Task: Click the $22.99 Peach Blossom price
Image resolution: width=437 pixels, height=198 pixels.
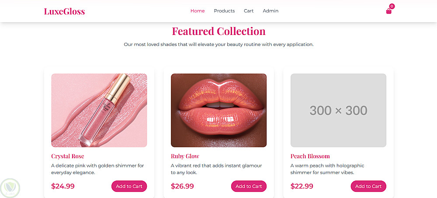Action: (302, 186)
